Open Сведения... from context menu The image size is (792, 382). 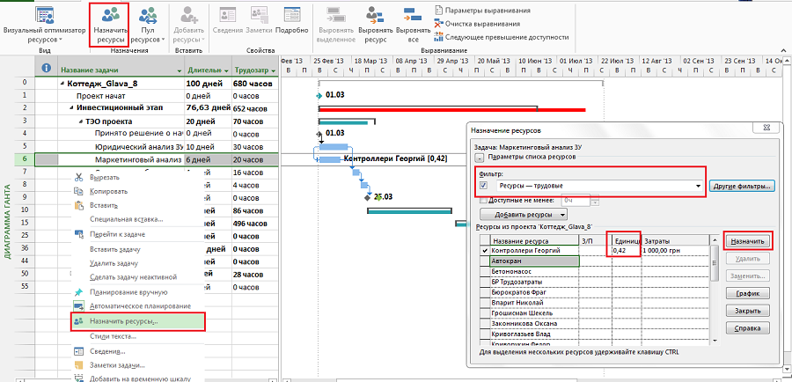tap(107, 351)
